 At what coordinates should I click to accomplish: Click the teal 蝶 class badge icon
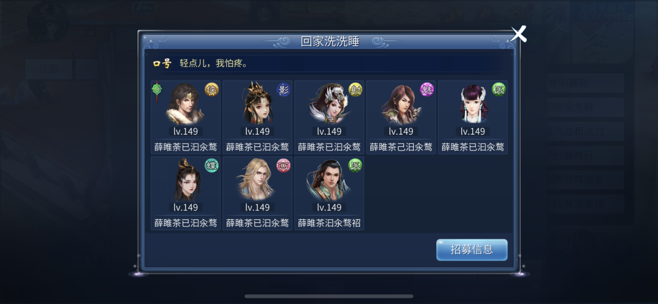pos(211,165)
